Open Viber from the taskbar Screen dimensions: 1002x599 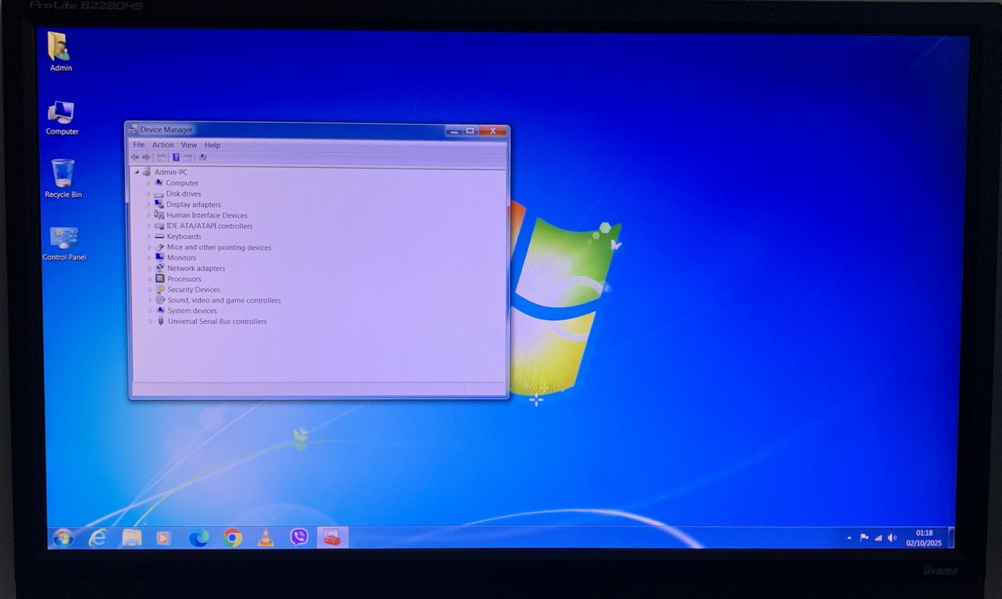point(299,537)
